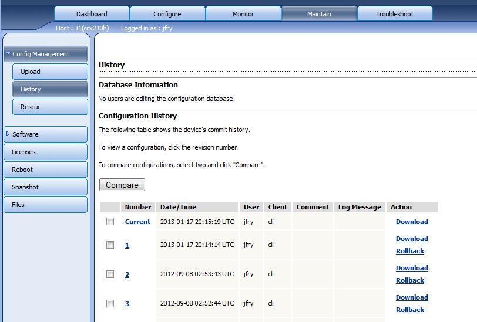Click the Database Information heading
Image resolution: width=477 pixels, height=322 pixels.
click(x=138, y=85)
